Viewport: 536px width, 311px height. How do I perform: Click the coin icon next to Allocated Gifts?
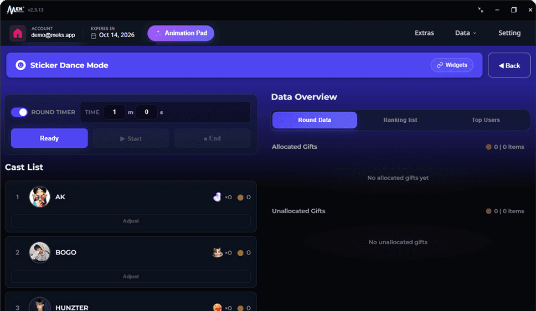pyautogui.click(x=488, y=147)
